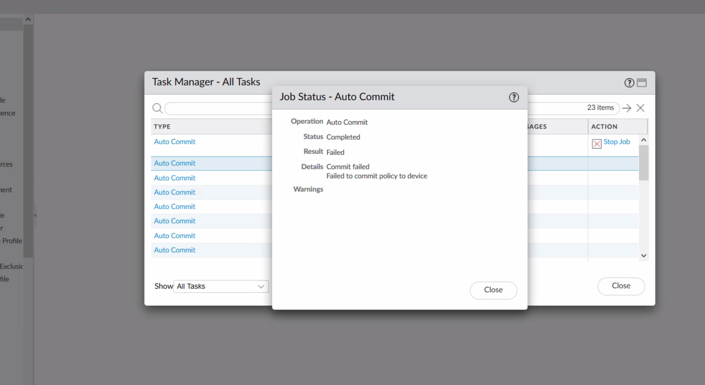Click the TYPE column header
Image resolution: width=705 pixels, height=385 pixels.
pyautogui.click(x=162, y=126)
